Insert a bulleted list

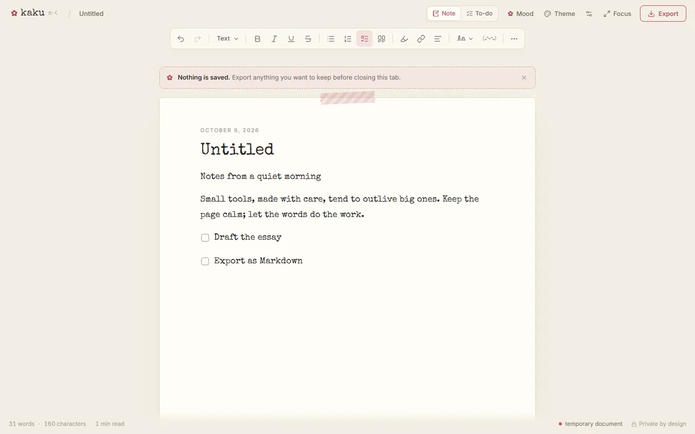pos(331,39)
